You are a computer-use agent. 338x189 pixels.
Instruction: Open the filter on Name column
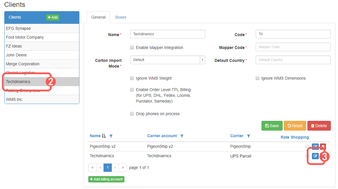pos(111,136)
